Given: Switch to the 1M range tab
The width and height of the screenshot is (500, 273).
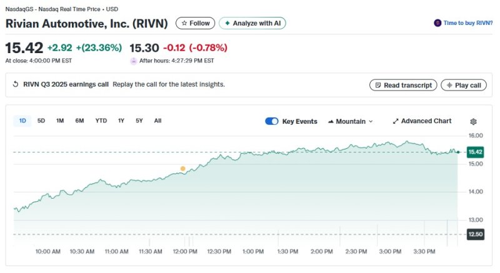Looking at the screenshot, I should coord(60,121).
